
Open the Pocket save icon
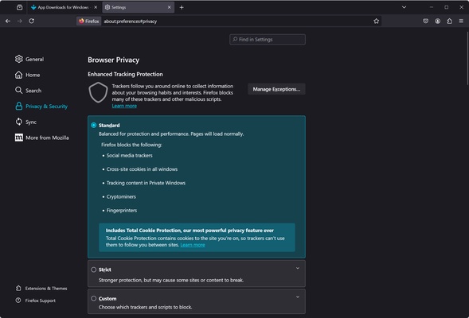pyautogui.click(x=426, y=21)
